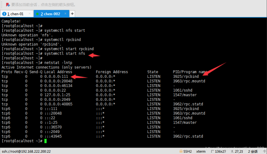Click the 'systemctl nfs start' command line
This screenshot has height=154, width=267.
[x=65, y=30]
